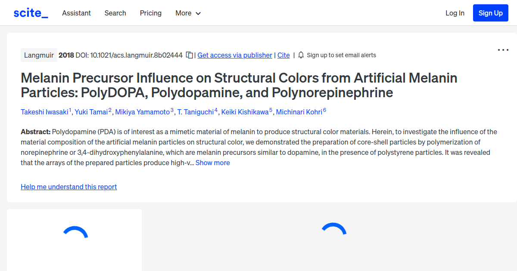Open the Pricing page
Image resolution: width=517 pixels, height=271 pixels.
pyautogui.click(x=150, y=13)
